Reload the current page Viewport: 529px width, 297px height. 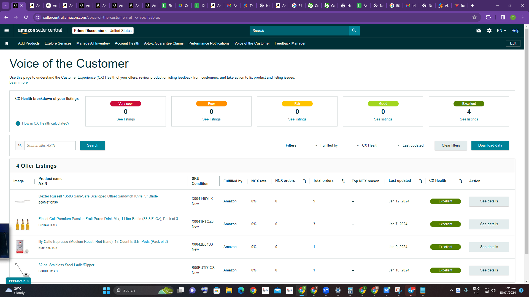point(26,17)
